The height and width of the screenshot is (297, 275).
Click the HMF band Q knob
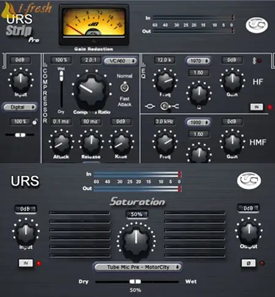coord(199,153)
